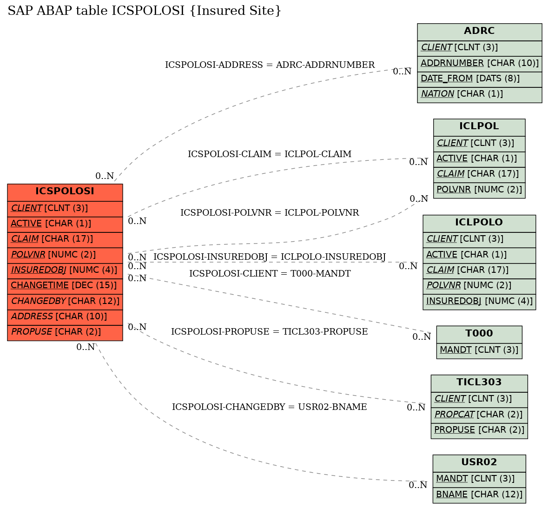
Task: Open the TICL303 table header
Action: (479, 383)
